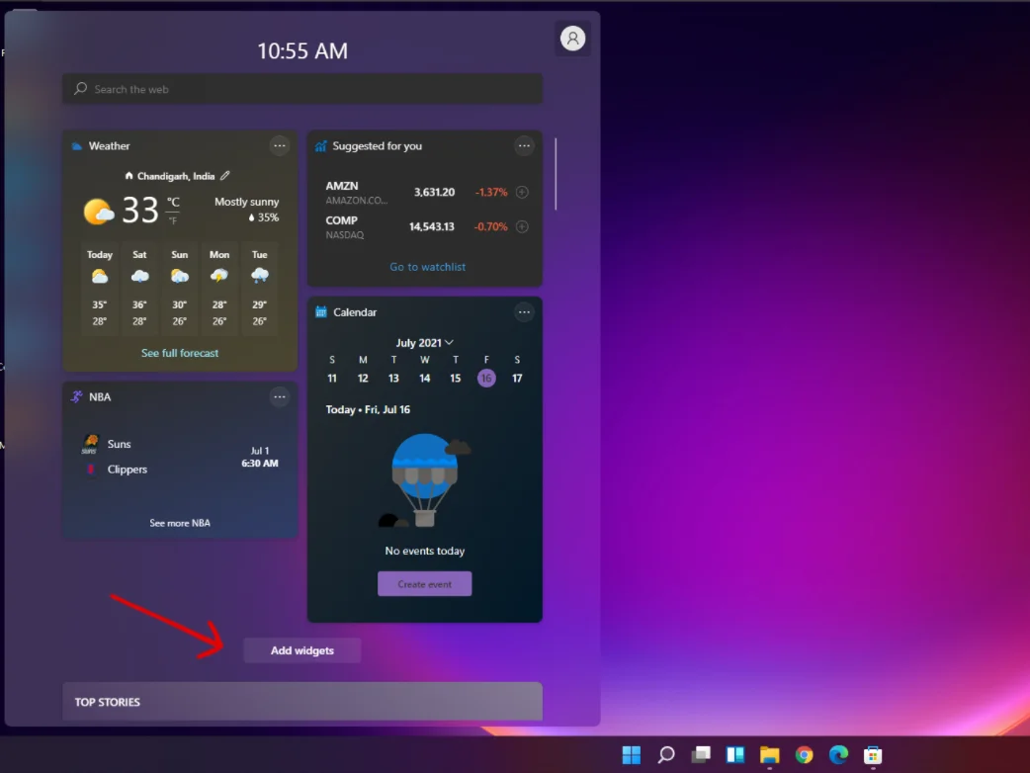The image size is (1030, 773).
Task: Open Calendar widget more options
Action: [524, 312]
